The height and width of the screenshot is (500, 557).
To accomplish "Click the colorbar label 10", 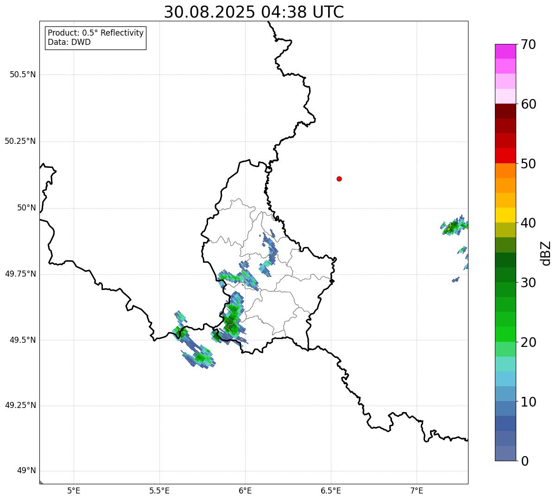I will coord(528,402).
